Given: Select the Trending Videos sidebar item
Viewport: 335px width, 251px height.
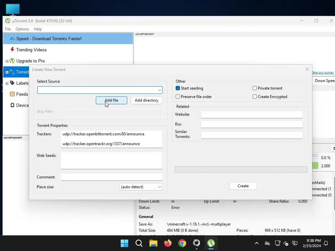Looking at the screenshot, I should [x=68, y=50].
